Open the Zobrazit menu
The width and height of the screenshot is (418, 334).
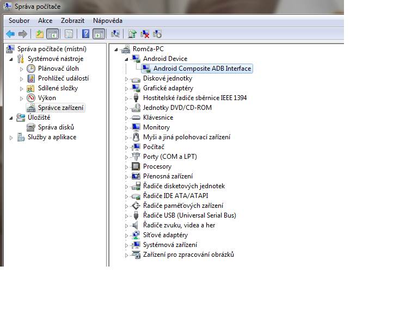coord(72,21)
